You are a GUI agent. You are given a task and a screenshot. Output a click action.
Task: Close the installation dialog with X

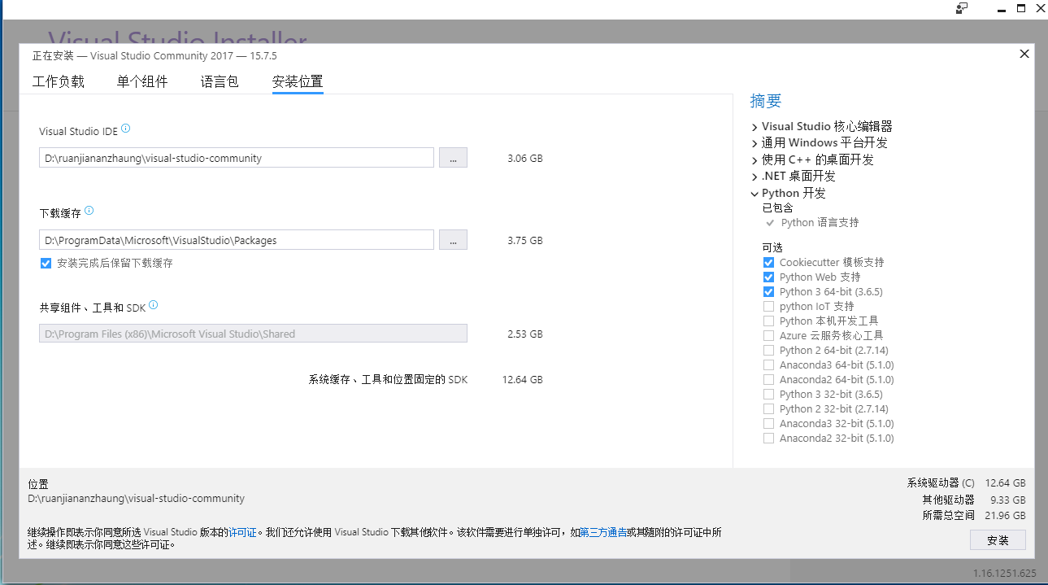pyautogui.click(x=1024, y=54)
